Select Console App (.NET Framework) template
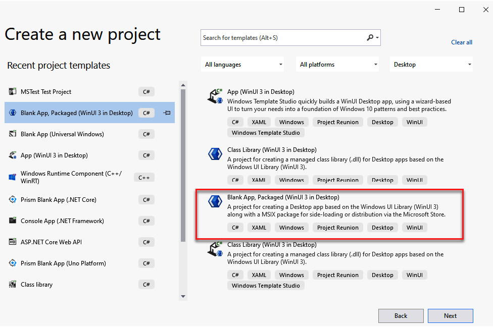 coord(89,221)
